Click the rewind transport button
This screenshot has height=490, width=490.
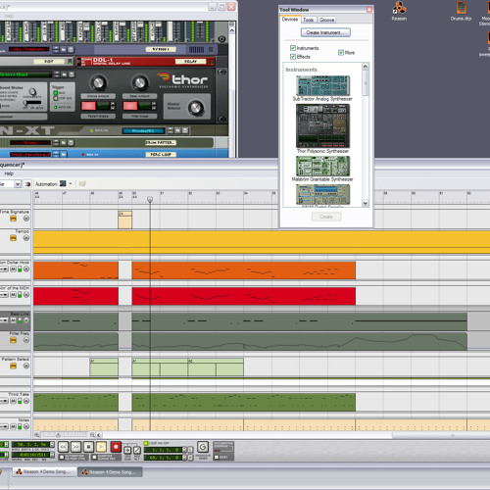(64, 447)
